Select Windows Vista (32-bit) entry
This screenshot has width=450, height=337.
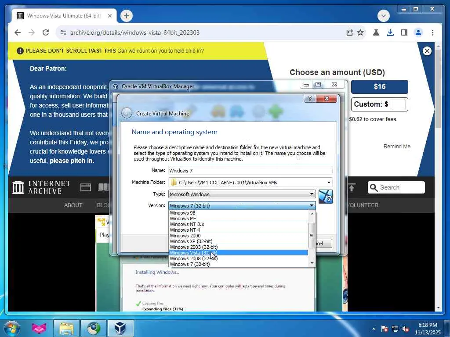point(238,253)
